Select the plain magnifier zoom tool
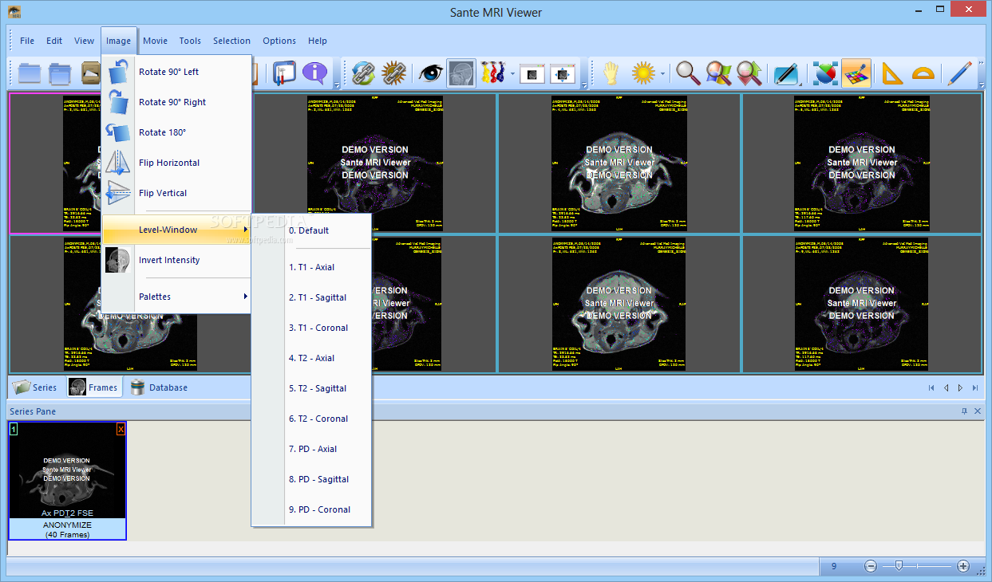This screenshot has height=582, width=992. tap(687, 73)
